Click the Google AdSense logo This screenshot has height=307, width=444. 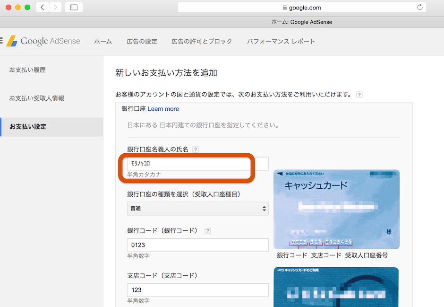pyautogui.click(x=43, y=41)
